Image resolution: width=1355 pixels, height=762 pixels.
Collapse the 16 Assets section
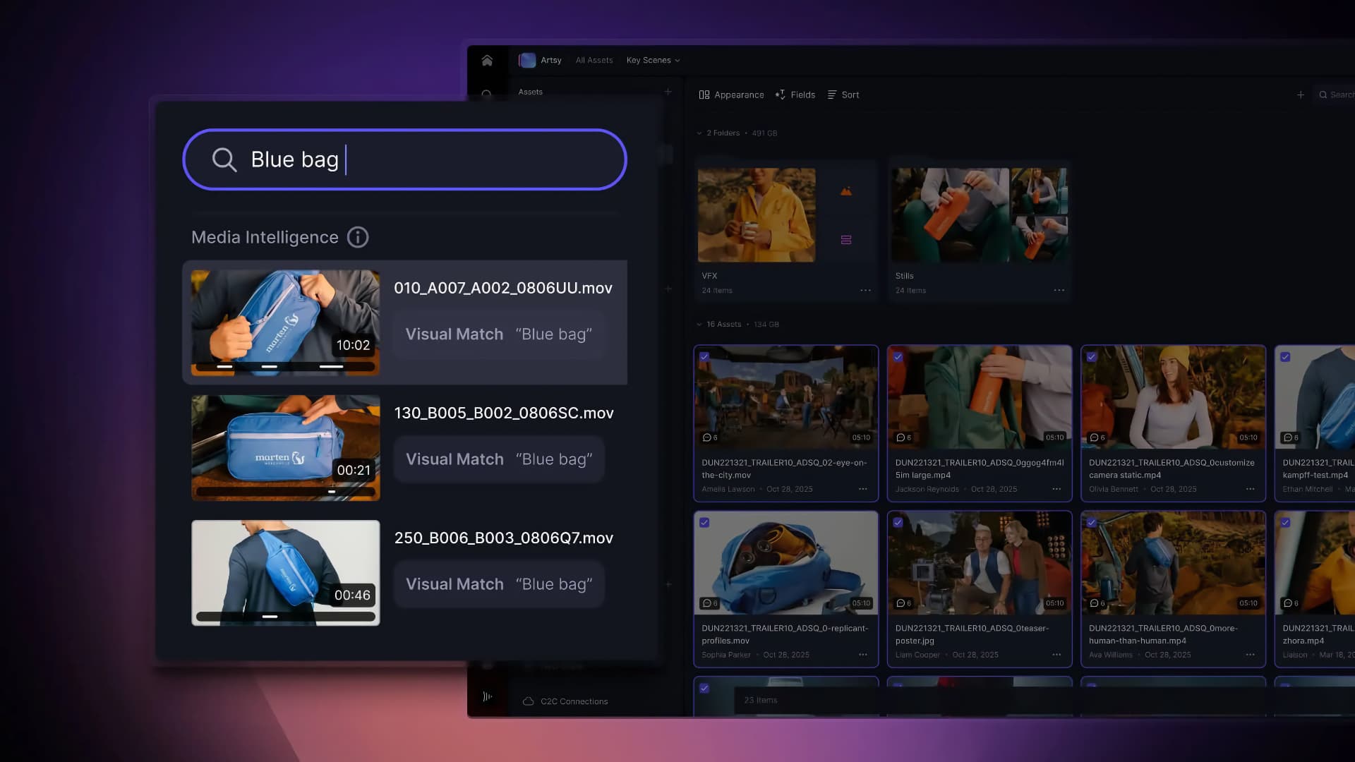(699, 324)
